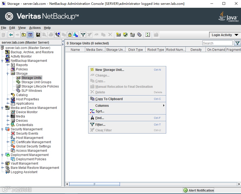Open the Help menu
241x194 pixels.
coord(47,28)
